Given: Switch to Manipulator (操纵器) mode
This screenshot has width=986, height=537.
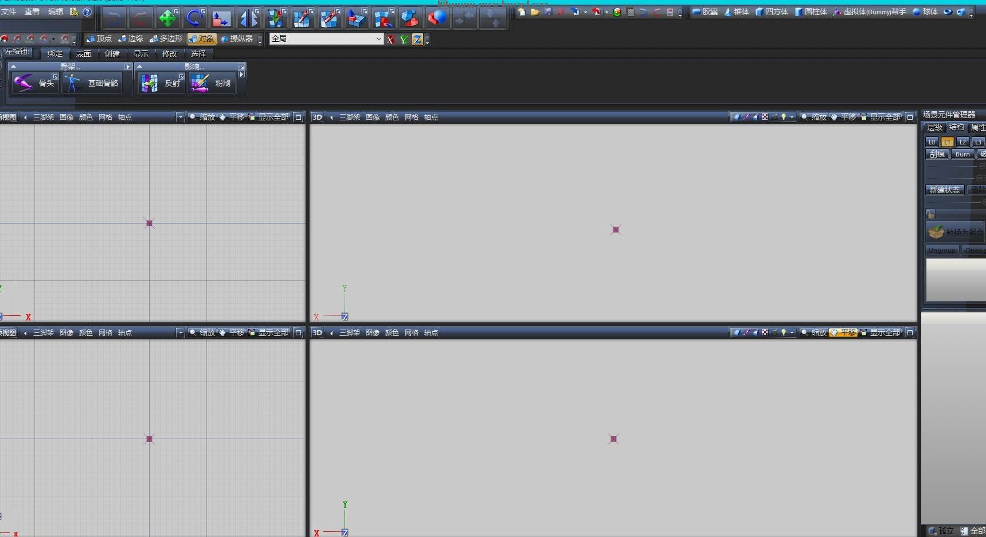Looking at the screenshot, I should tap(237, 39).
